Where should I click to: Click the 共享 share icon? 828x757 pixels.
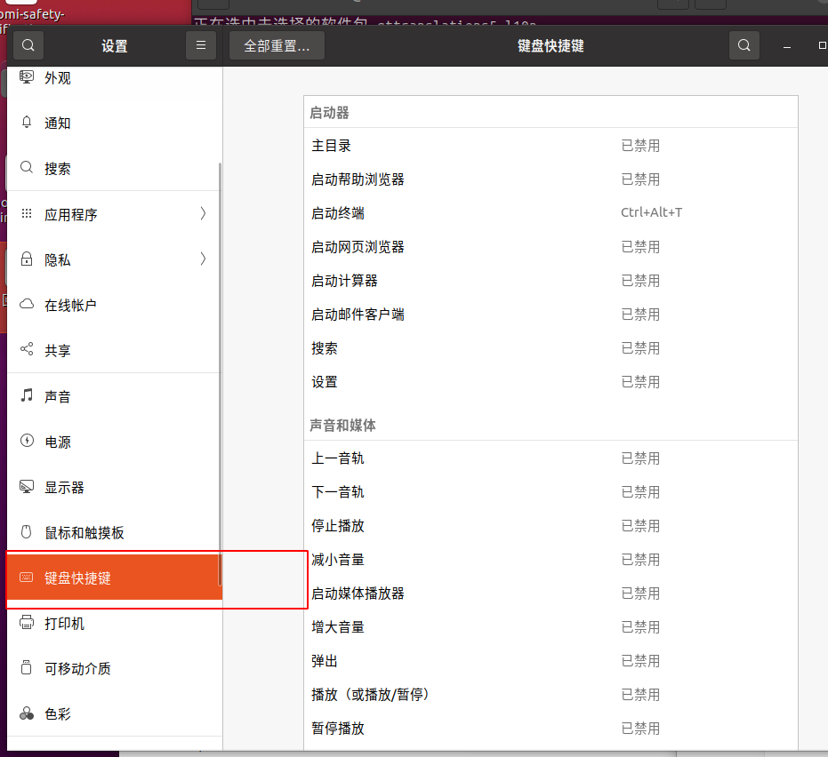[27, 349]
